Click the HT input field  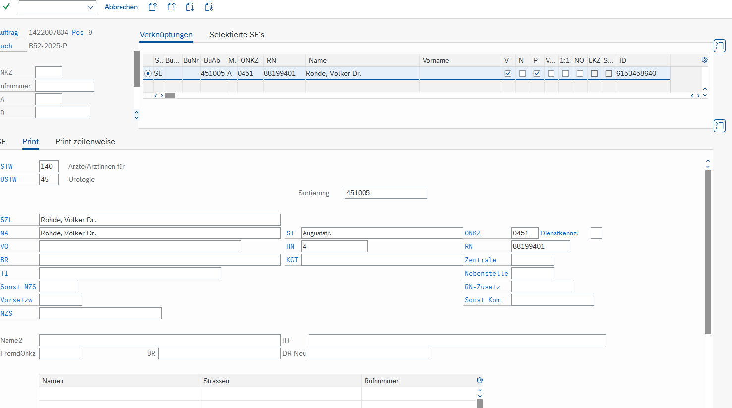(457, 340)
